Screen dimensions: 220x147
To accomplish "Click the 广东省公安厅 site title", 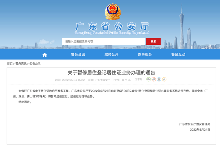I will tap(112, 26).
